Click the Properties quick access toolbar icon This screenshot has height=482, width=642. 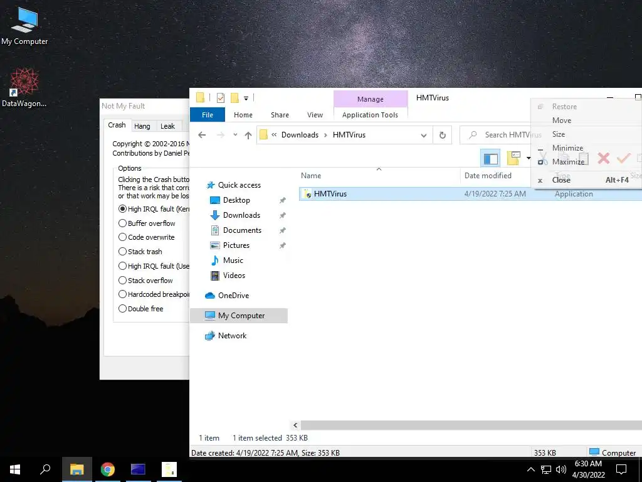(221, 98)
